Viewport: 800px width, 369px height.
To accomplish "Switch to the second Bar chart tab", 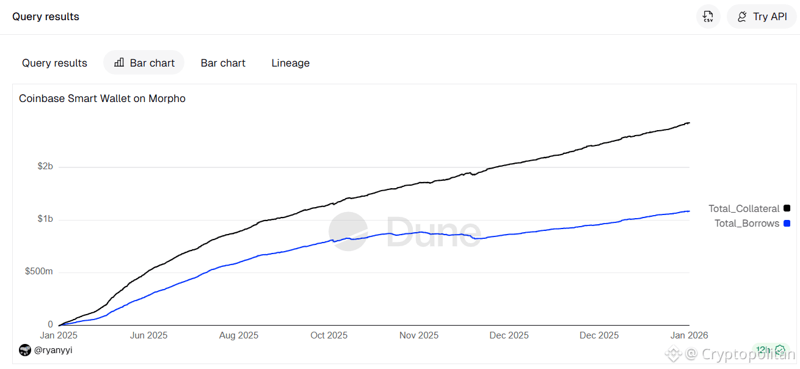I will tap(223, 63).
